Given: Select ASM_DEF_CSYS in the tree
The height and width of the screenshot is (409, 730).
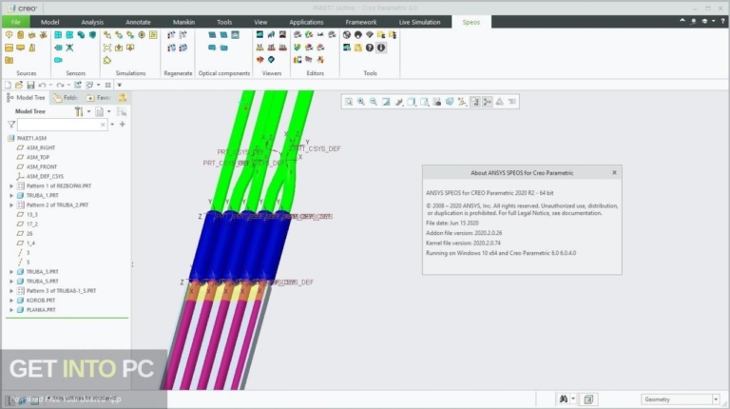Looking at the screenshot, I should coord(45,177).
